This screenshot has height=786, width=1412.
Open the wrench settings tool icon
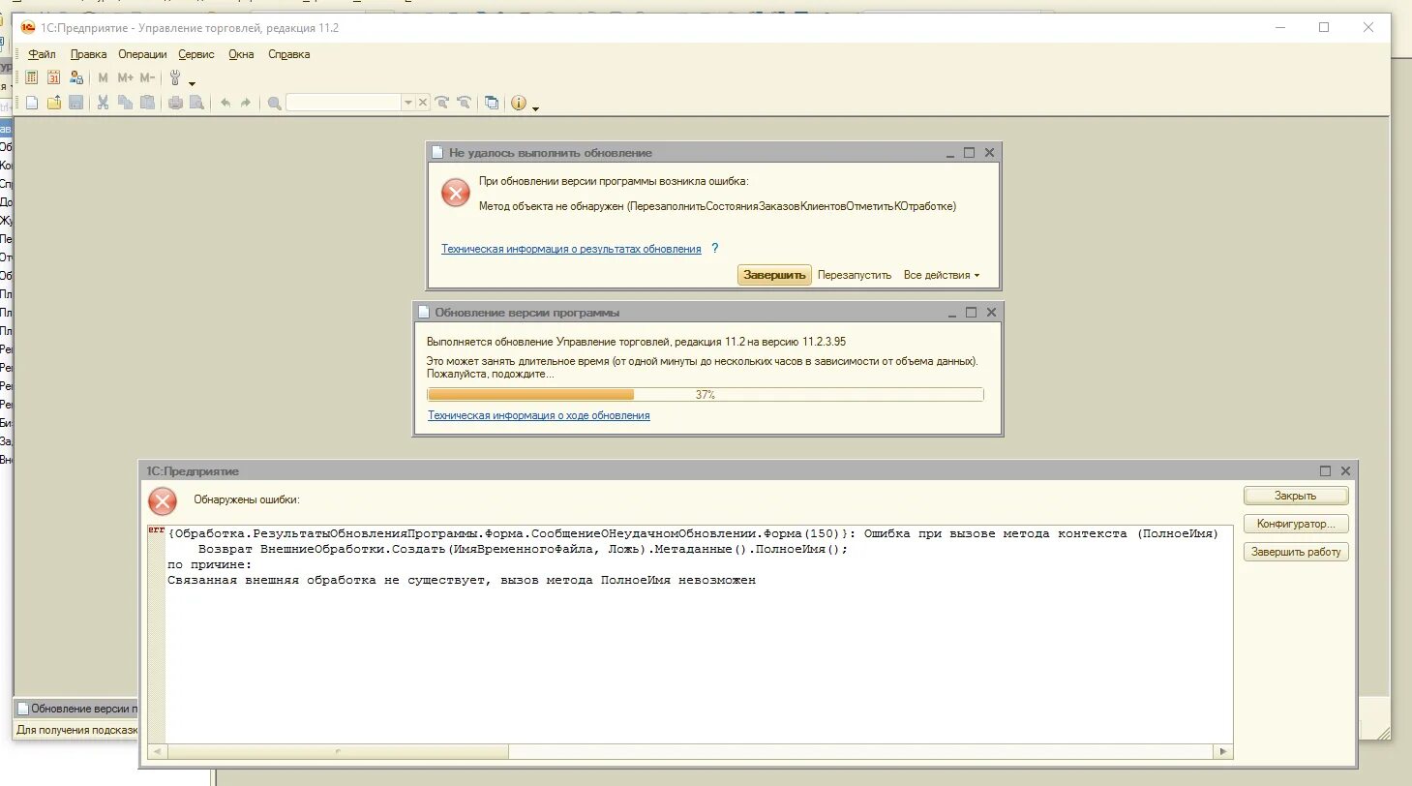click(176, 77)
